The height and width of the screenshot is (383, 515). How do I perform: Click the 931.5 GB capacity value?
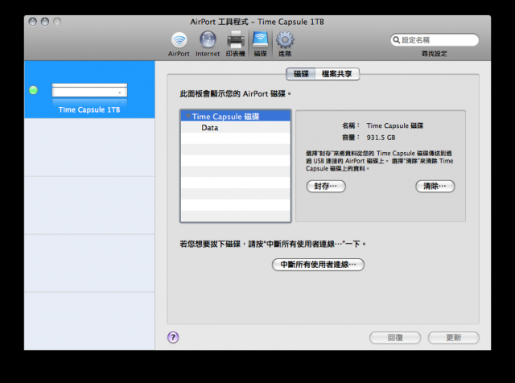click(381, 138)
